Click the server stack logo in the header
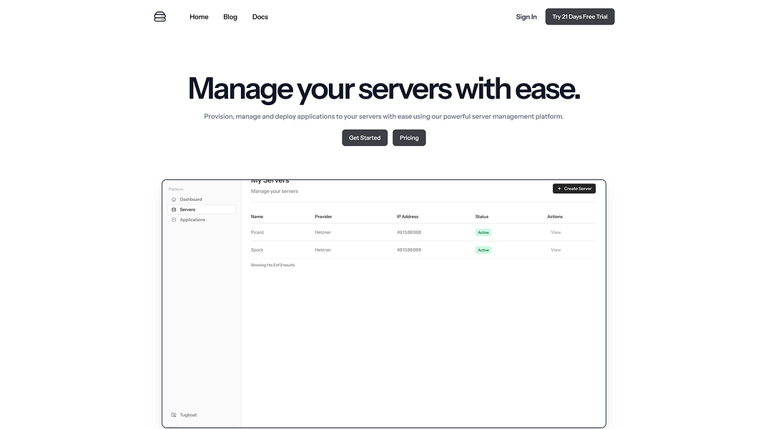 [159, 16]
